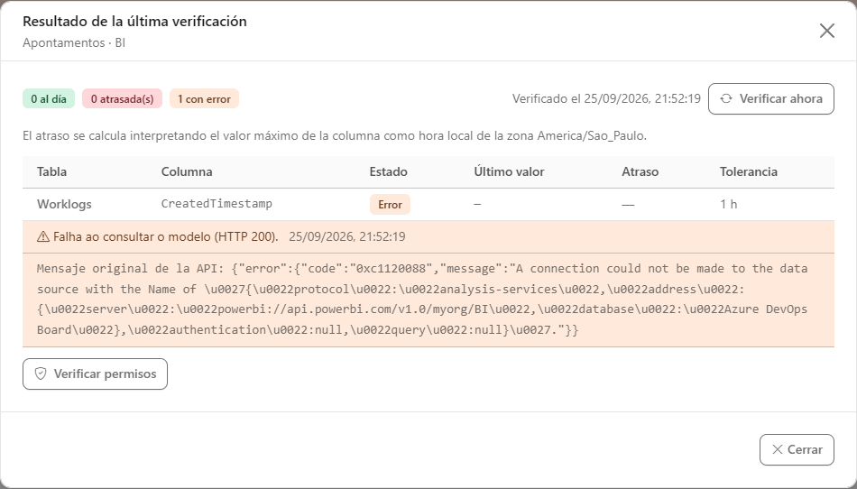Click the Columna column header

click(x=187, y=171)
